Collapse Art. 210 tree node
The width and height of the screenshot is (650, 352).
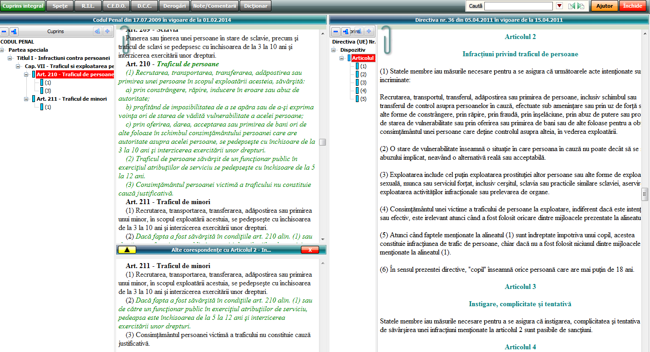(x=27, y=74)
